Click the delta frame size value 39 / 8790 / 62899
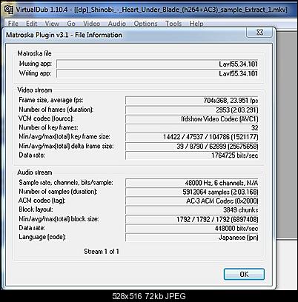Screen dimensions: 298x302 192,147
